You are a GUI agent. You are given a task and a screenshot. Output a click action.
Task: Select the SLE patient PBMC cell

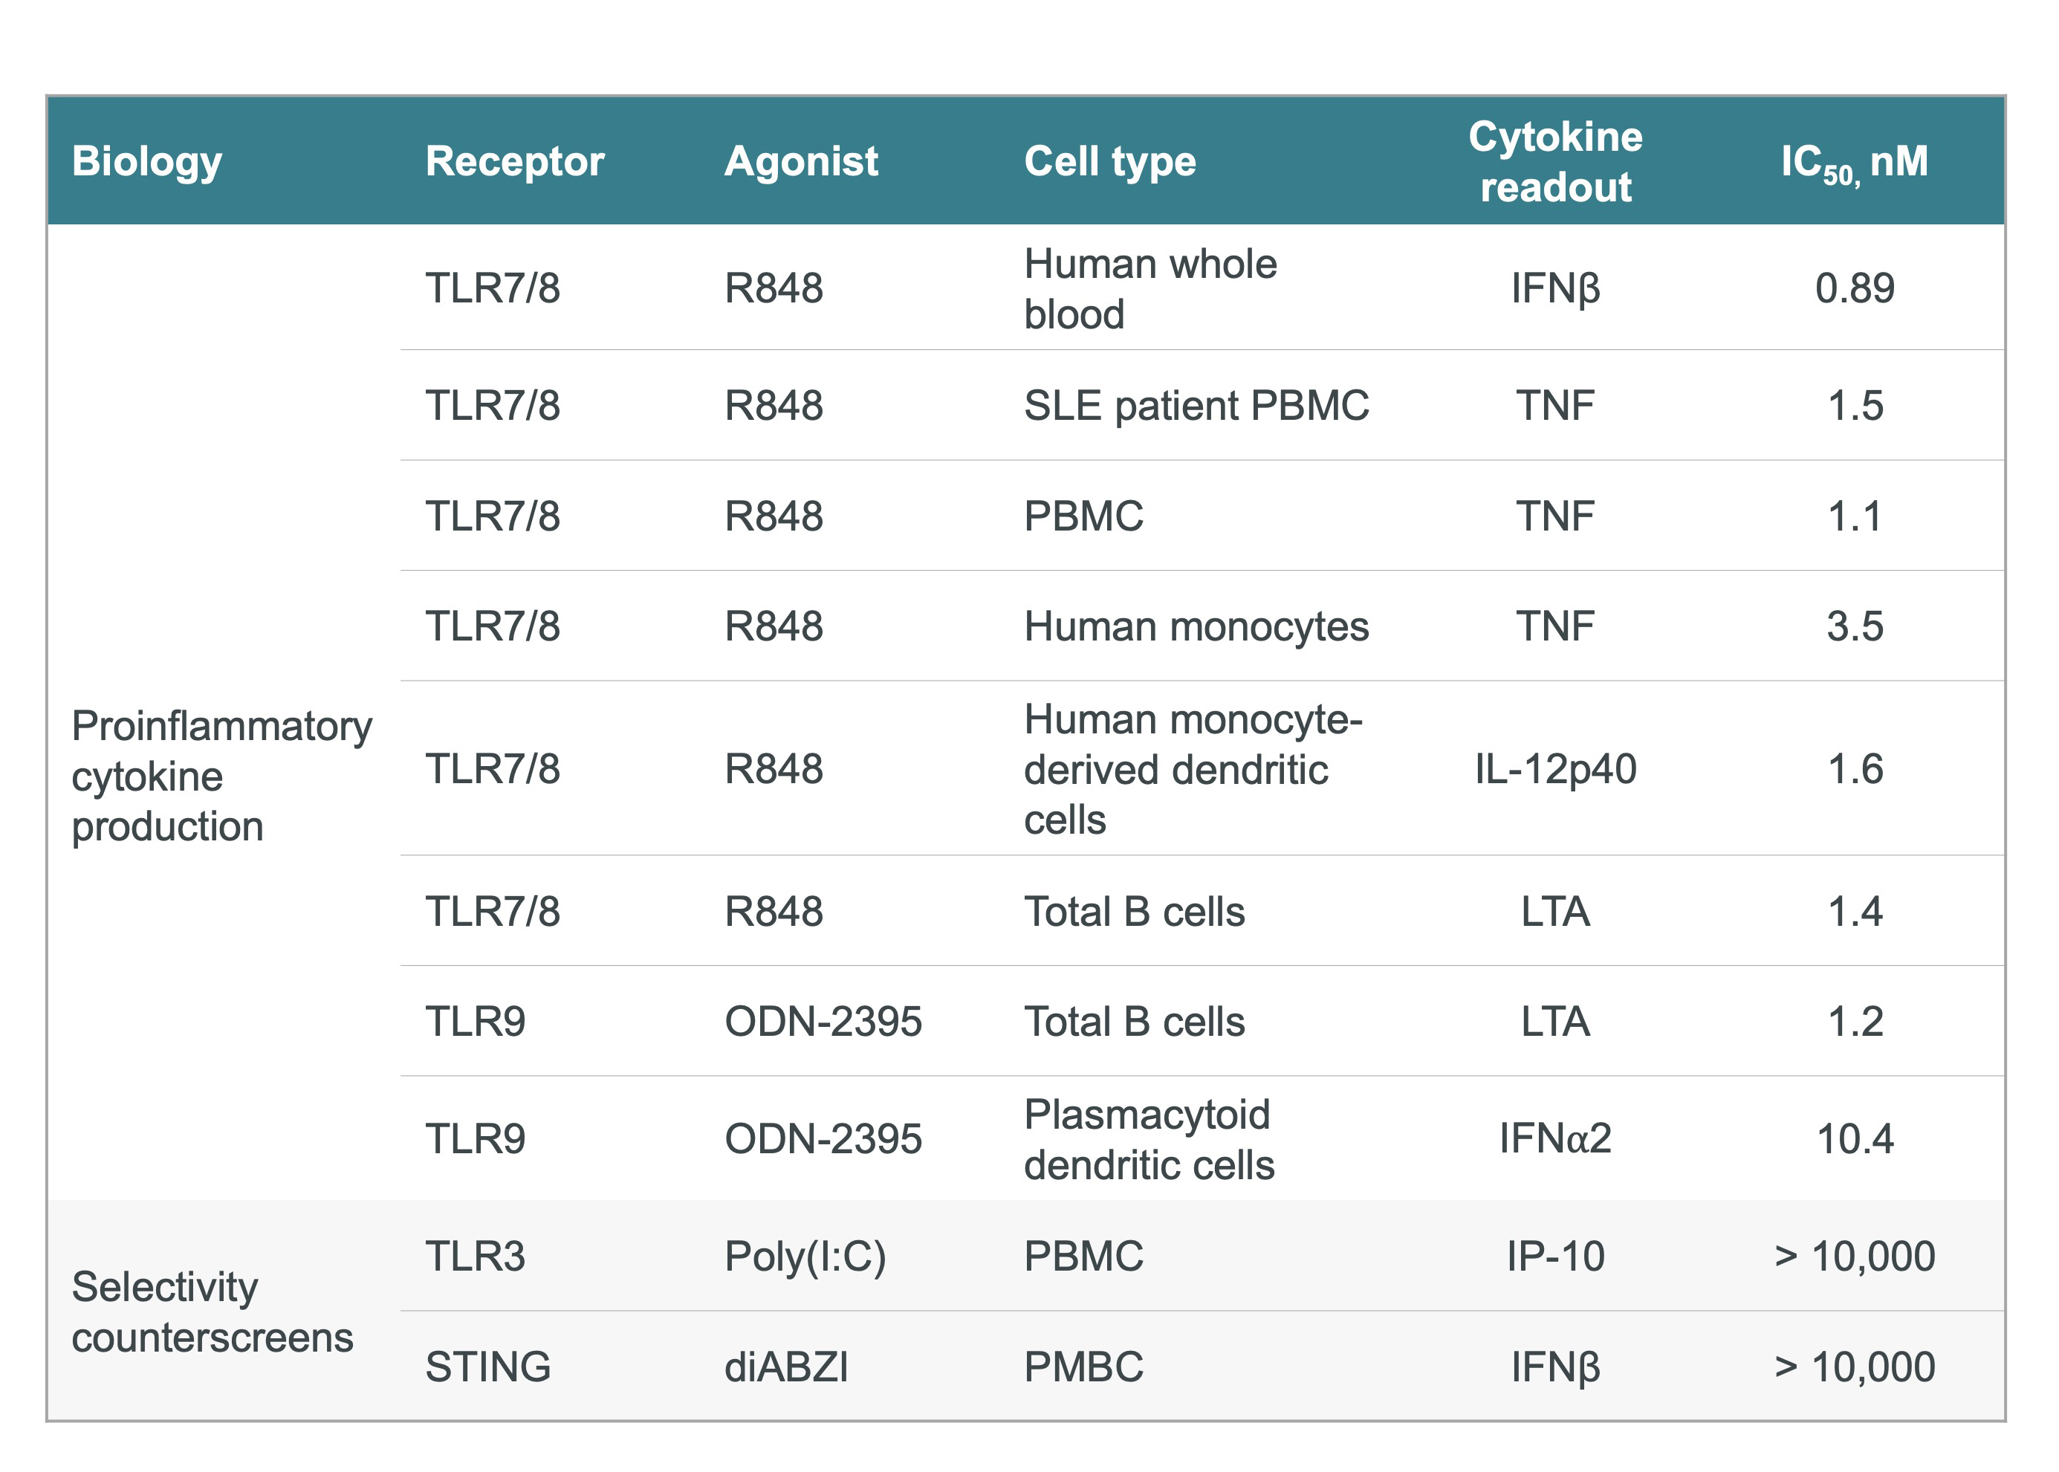click(1196, 405)
